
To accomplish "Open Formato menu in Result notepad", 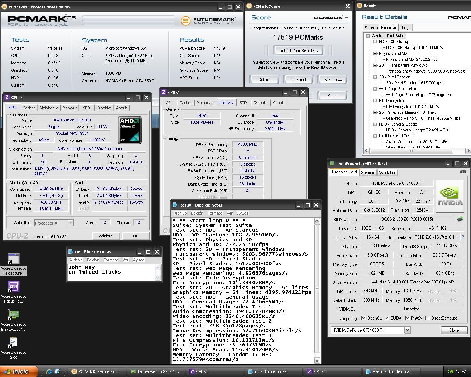I will [215, 213].
